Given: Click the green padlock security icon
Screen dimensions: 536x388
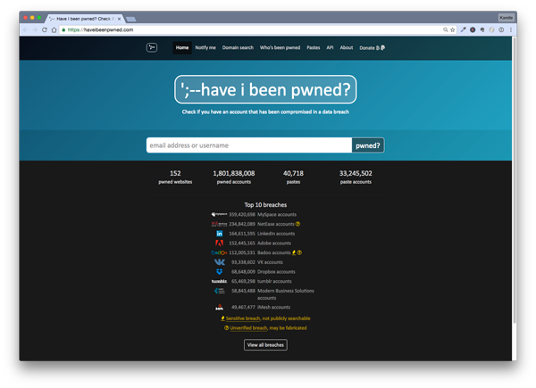Looking at the screenshot, I should (x=63, y=30).
